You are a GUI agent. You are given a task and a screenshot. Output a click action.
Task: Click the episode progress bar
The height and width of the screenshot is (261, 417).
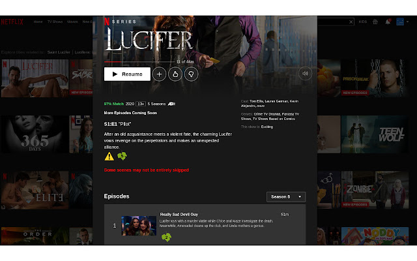pyautogui.click(x=139, y=62)
